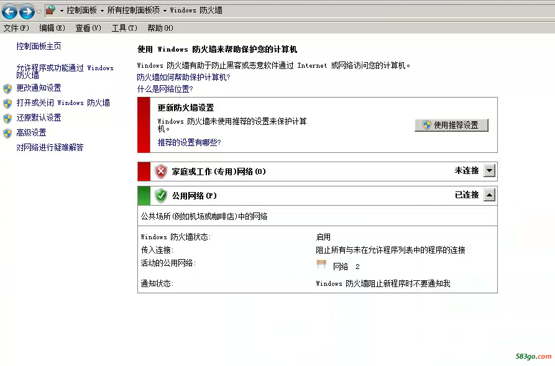Open the 文件(F) menu
The image size is (555, 366).
[16, 28]
